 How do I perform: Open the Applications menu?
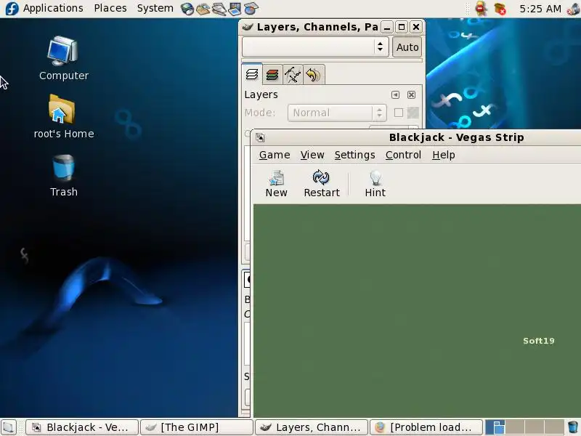point(53,8)
